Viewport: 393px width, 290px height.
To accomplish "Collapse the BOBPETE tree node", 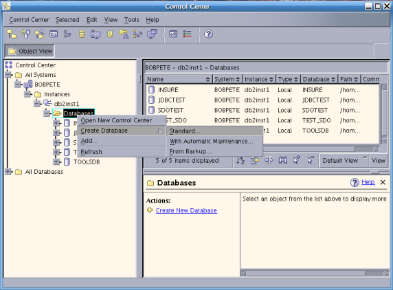I will (18, 85).
